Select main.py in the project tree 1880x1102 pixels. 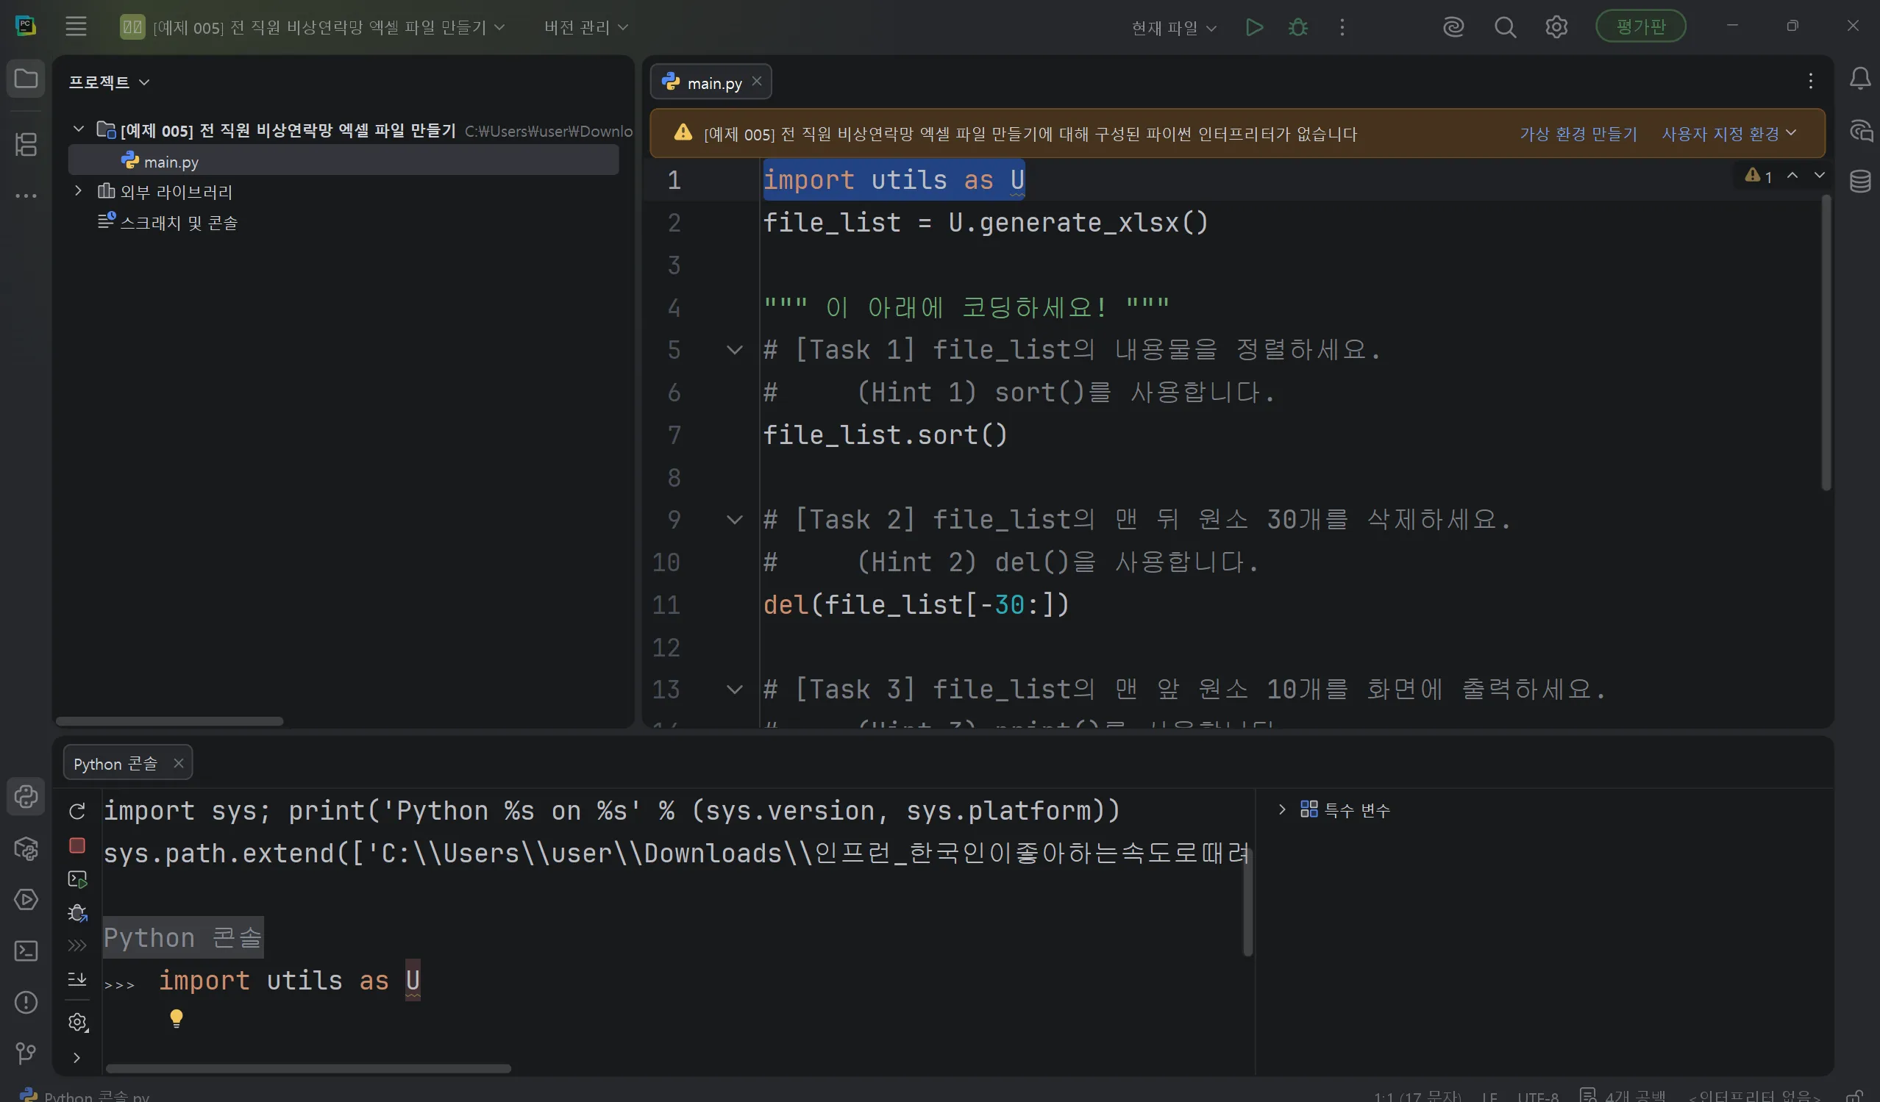pyautogui.click(x=343, y=160)
